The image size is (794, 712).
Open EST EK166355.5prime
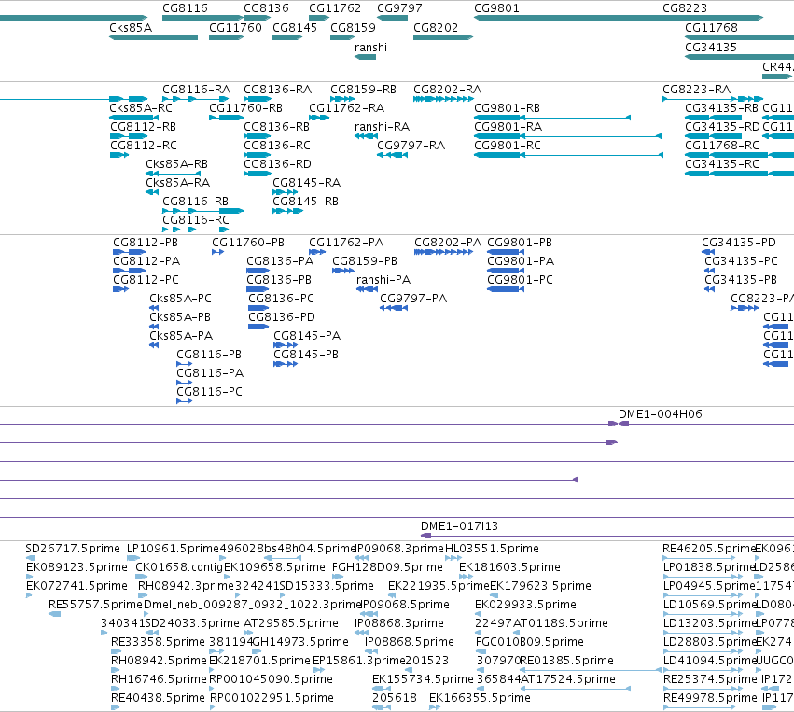[x=480, y=698]
